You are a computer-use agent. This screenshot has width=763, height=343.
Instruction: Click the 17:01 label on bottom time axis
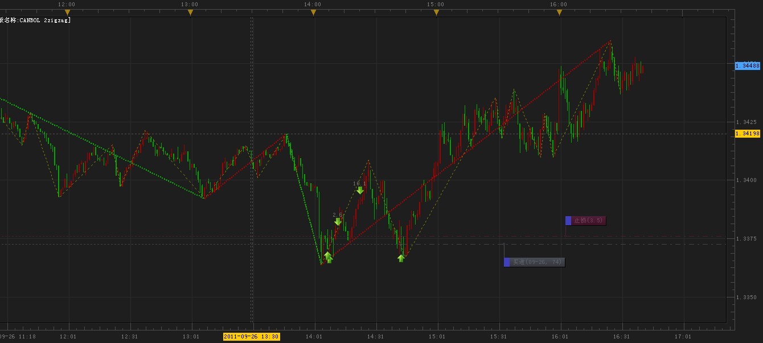pos(683,337)
